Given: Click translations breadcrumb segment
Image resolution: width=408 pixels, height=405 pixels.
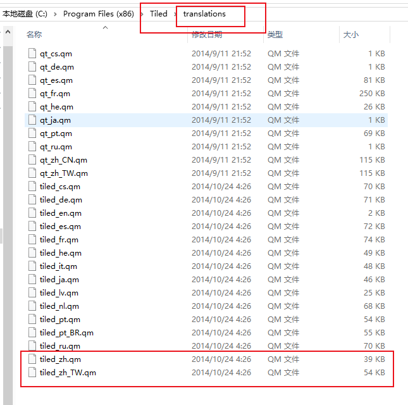Looking at the screenshot, I should tap(204, 14).
